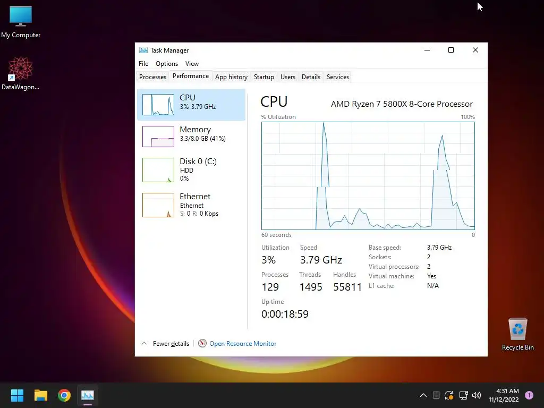544x408 pixels.
Task: Click the processes count 129
Action: click(270, 287)
